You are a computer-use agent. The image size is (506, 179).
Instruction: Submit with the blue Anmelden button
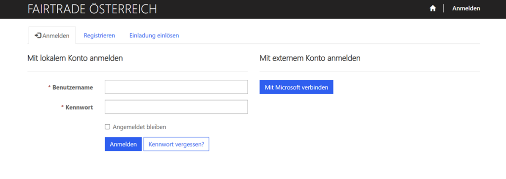click(x=123, y=144)
